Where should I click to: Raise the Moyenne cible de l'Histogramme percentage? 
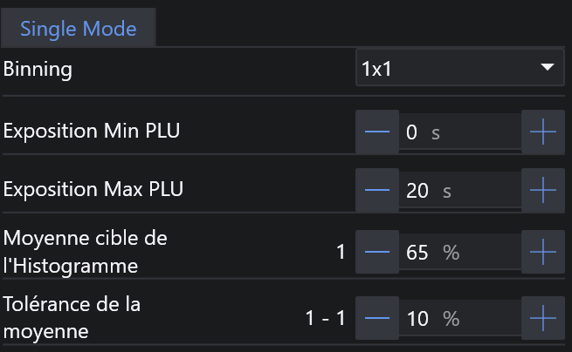click(x=543, y=253)
